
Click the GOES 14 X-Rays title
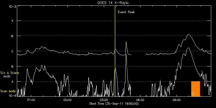pyautogui.click(x=113, y=3)
